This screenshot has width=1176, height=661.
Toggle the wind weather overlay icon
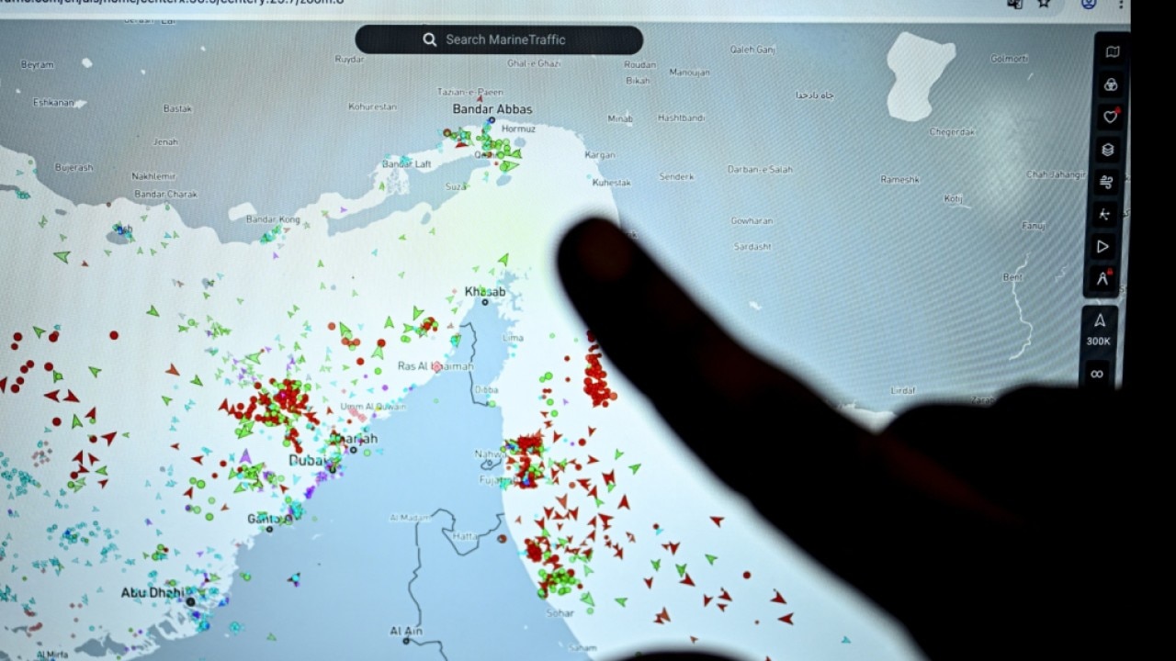click(1107, 182)
